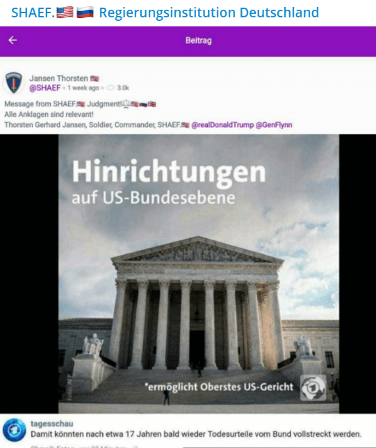Viewport: 376px width, 448px height.
Task: Go back using the white arrow
Action: tap(13, 40)
